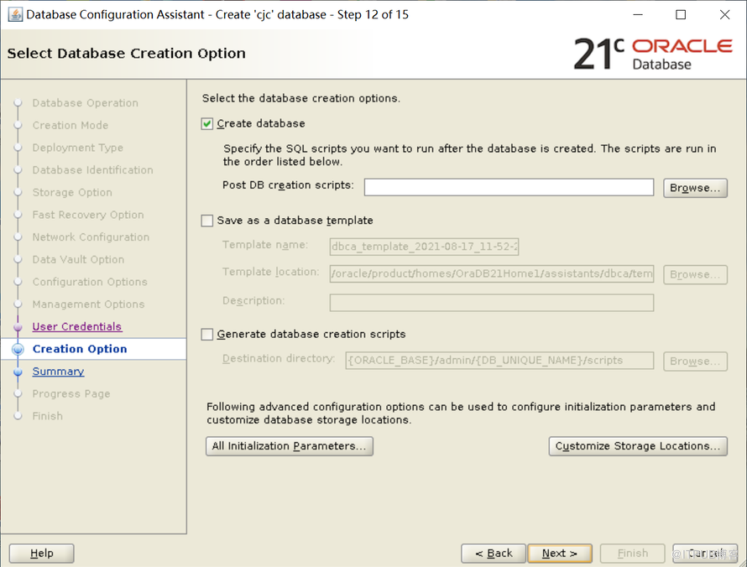The height and width of the screenshot is (567, 747).
Task: Click Finish step text in sidebar
Action: pos(48,416)
